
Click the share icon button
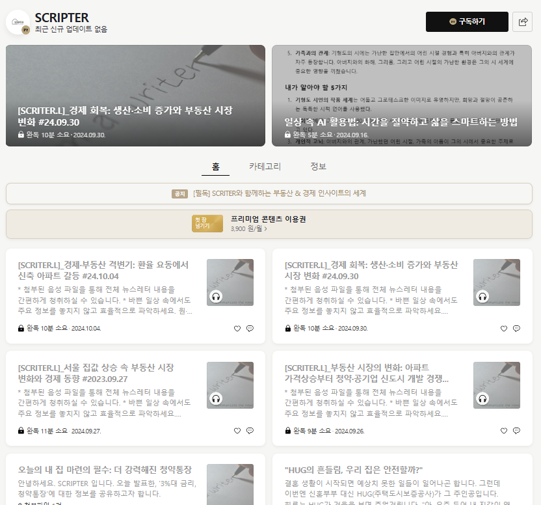tap(522, 21)
